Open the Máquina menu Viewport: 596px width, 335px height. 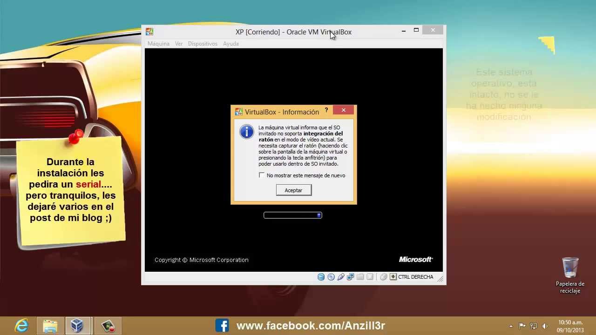click(158, 44)
